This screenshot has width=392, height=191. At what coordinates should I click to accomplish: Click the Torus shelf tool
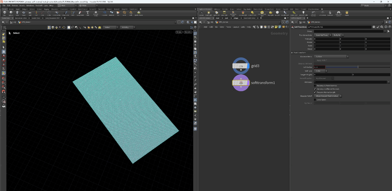pos(24,13)
